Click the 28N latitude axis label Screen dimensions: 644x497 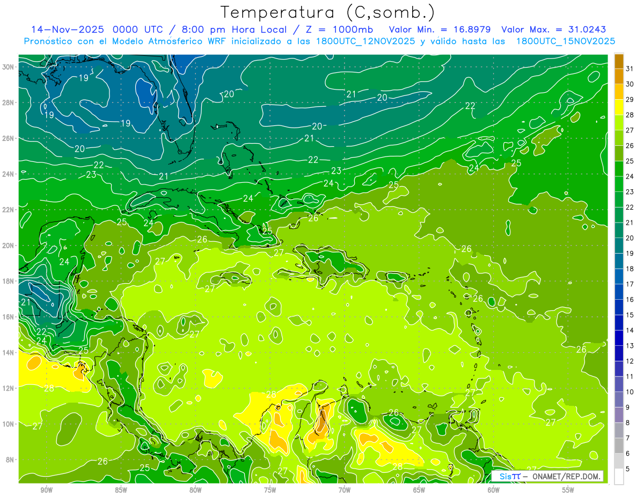[9, 102]
